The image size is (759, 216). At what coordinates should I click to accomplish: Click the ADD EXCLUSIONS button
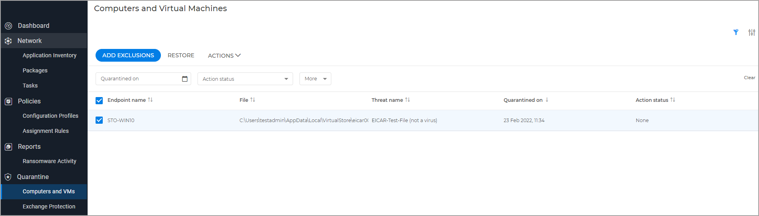[x=128, y=55]
